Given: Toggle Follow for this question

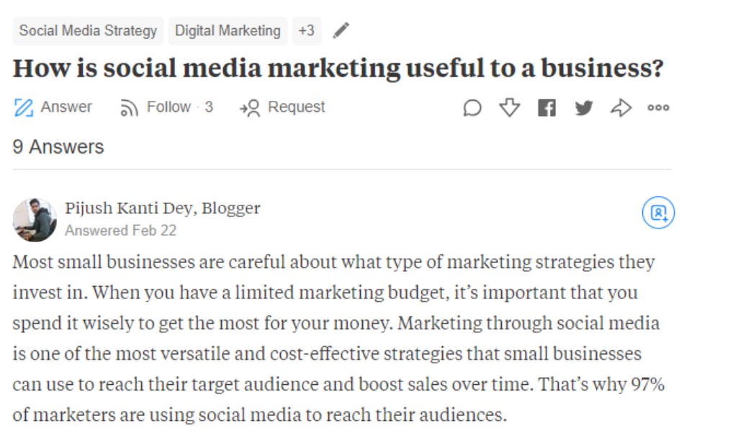Looking at the screenshot, I should [x=166, y=107].
